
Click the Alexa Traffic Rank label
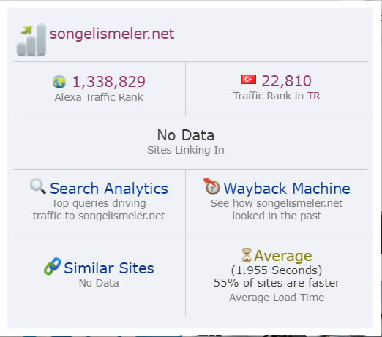pos(99,97)
